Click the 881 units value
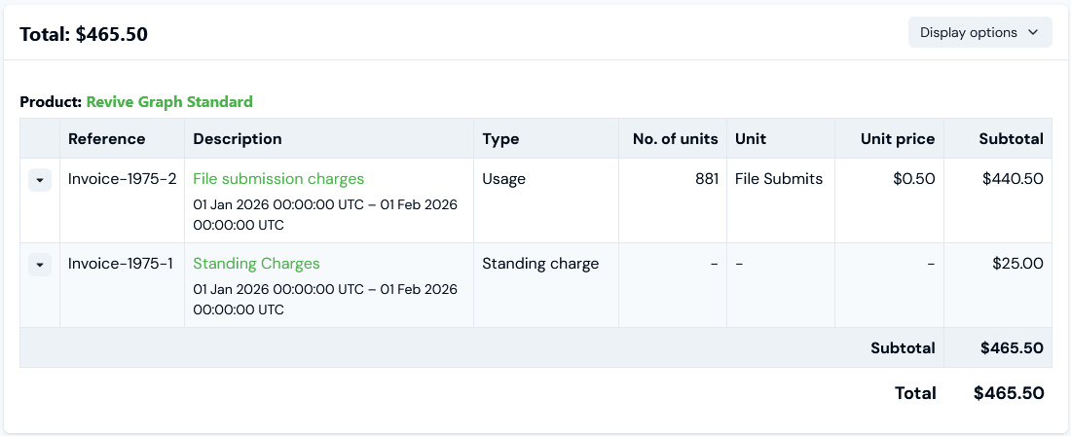The image size is (1071, 436). tap(707, 179)
